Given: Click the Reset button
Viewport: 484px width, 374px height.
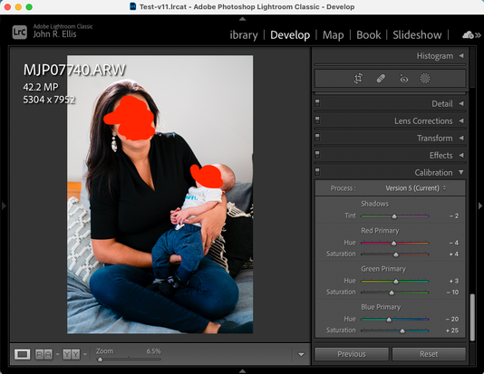Looking at the screenshot, I should pos(429,354).
